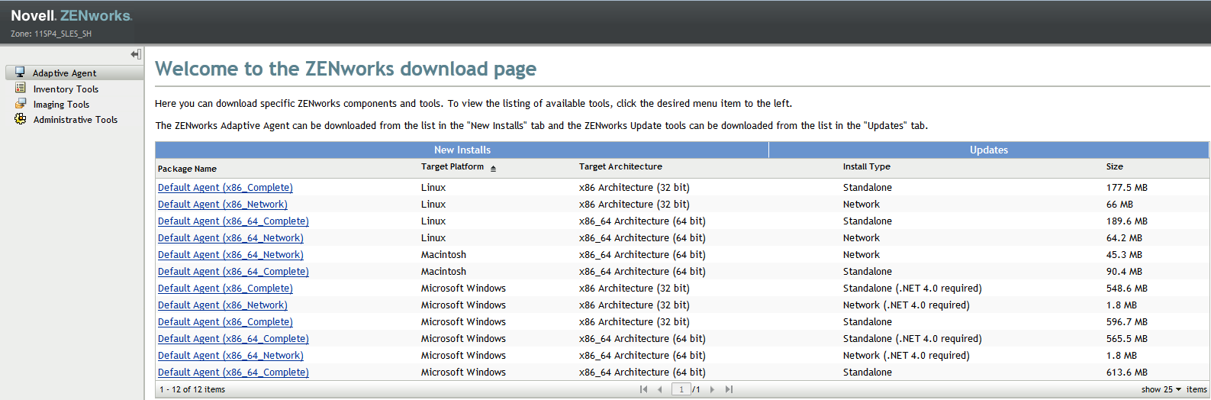Click the page number input field
The width and height of the screenshot is (1211, 400).
681,389
